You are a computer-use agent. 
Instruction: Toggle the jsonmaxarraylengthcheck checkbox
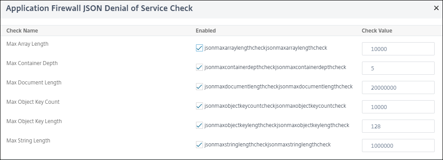pyautogui.click(x=199, y=48)
